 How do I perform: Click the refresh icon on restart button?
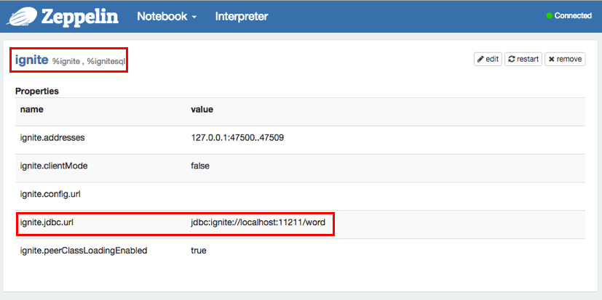(512, 60)
